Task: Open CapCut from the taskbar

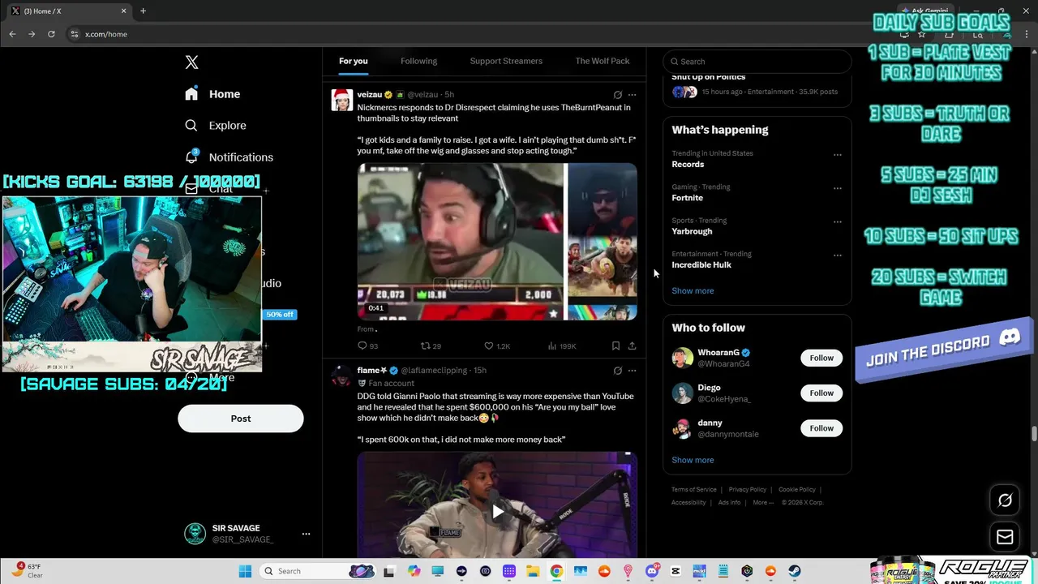Action: coord(676,571)
